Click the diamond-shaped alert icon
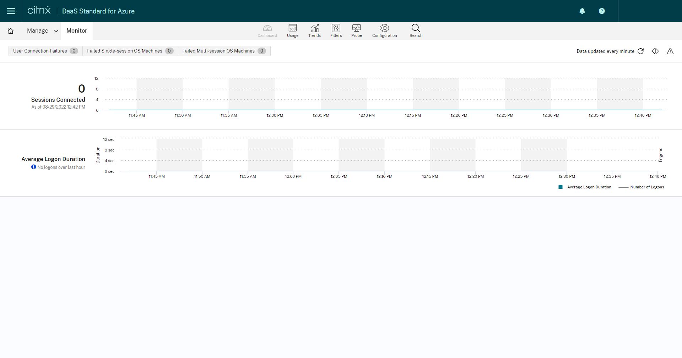 [x=655, y=51]
